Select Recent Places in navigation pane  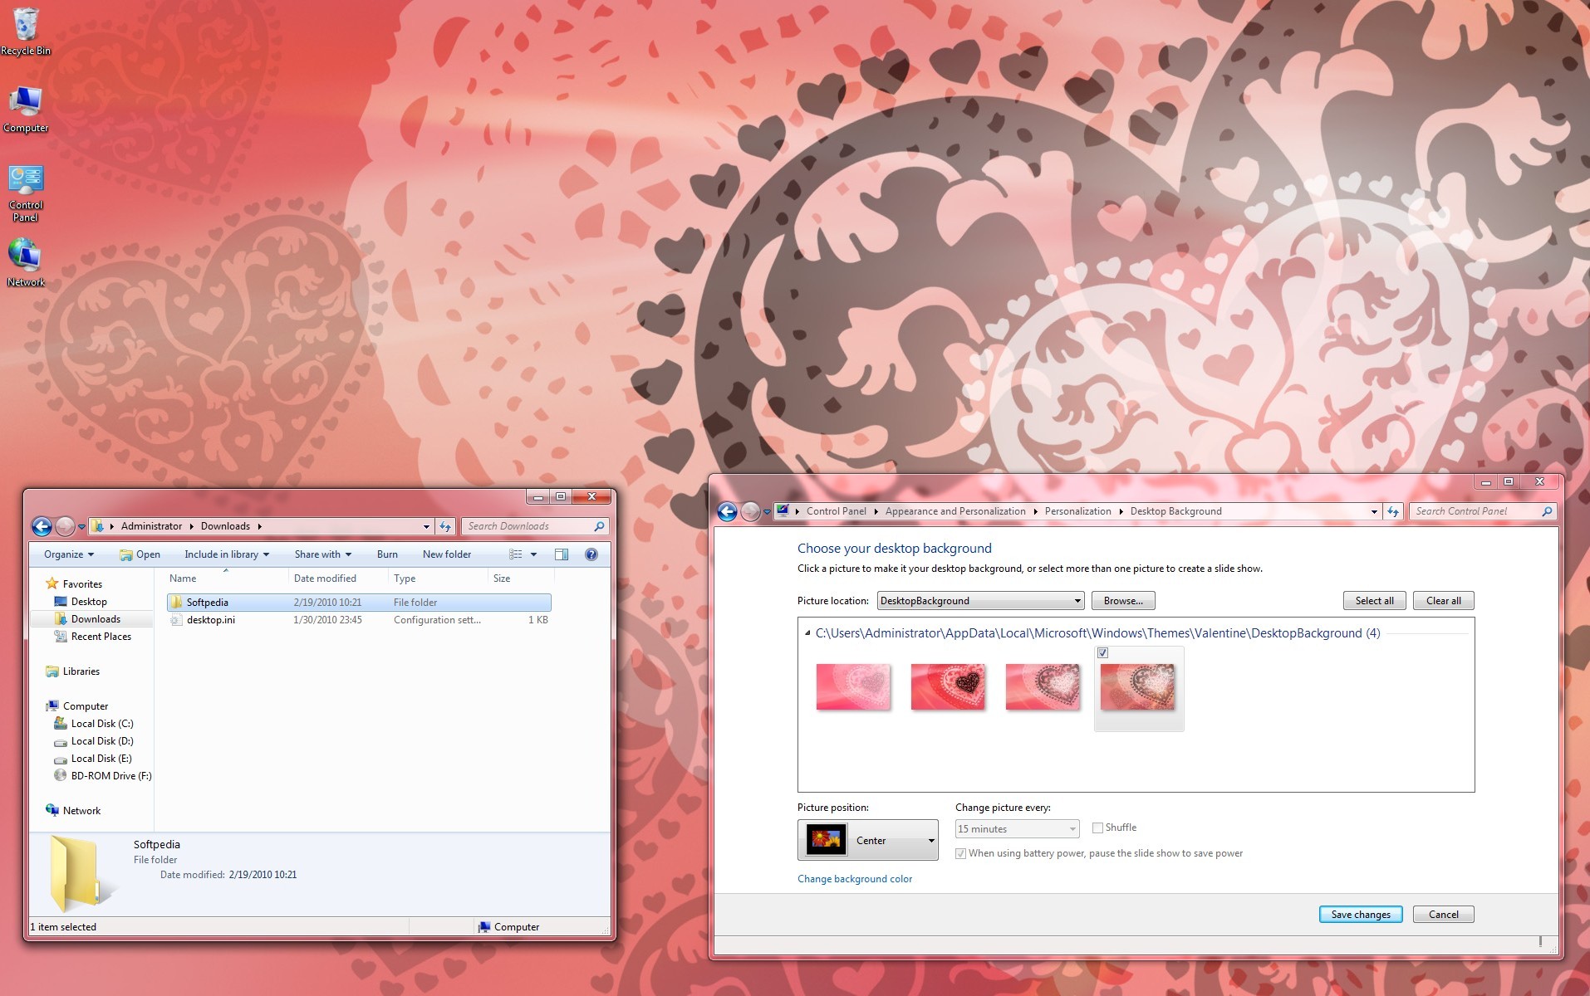(x=101, y=637)
